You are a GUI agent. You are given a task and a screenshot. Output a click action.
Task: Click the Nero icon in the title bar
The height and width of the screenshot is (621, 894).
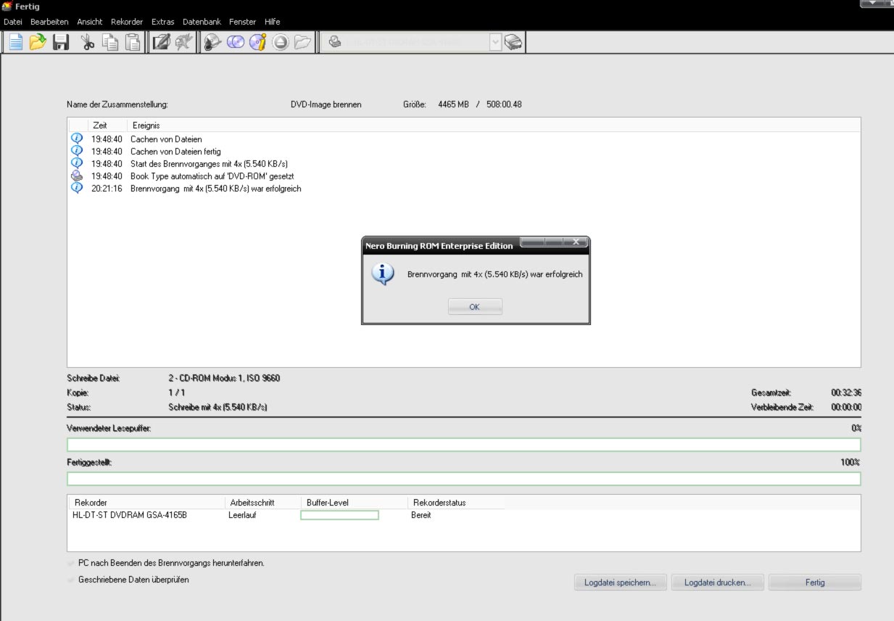(x=7, y=7)
